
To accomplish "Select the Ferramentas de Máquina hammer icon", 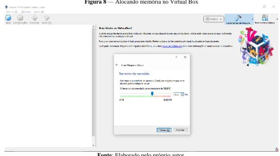I will [x=238, y=18].
